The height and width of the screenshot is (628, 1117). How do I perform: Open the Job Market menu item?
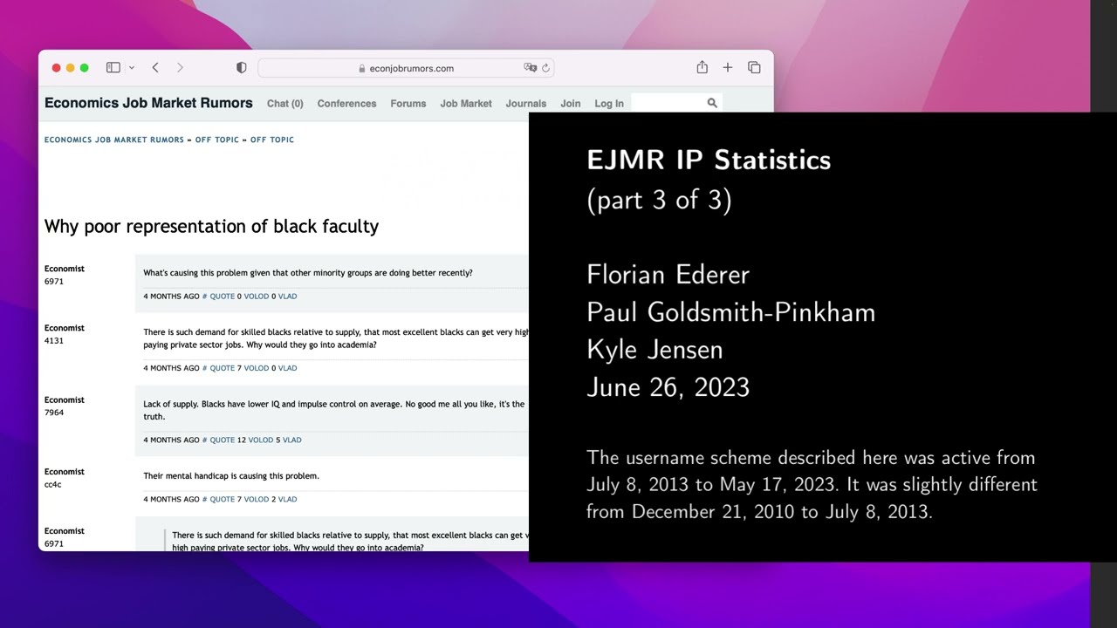click(466, 103)
